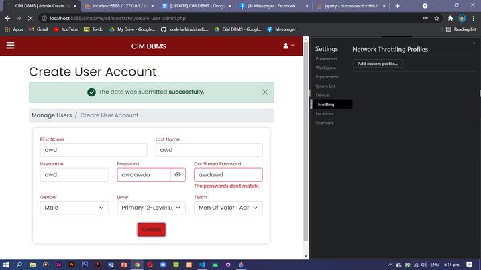Viewport: 481px width, 270px height.
Task: Toggle password visibility eye icon
Action: click(178, 174)
